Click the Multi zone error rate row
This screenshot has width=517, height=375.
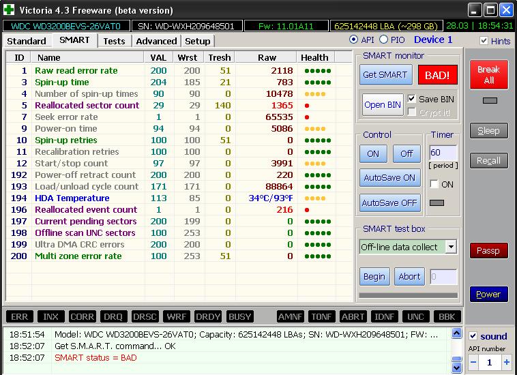pyautogui.click(x=179, y=256)
